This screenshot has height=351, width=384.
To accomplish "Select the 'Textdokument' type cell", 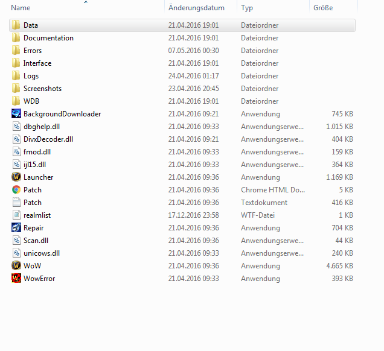I will point(264,203).
